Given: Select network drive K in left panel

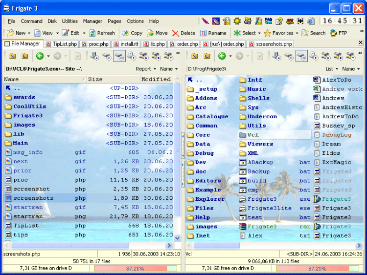Looking at the screenshot, I should [x=144, y=56].
